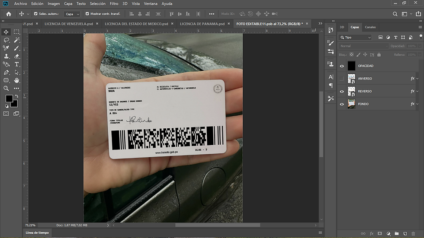Screen dimensions: 424x238
Task: Click the Home icon in options bar
Action: [x=9, y=14]
